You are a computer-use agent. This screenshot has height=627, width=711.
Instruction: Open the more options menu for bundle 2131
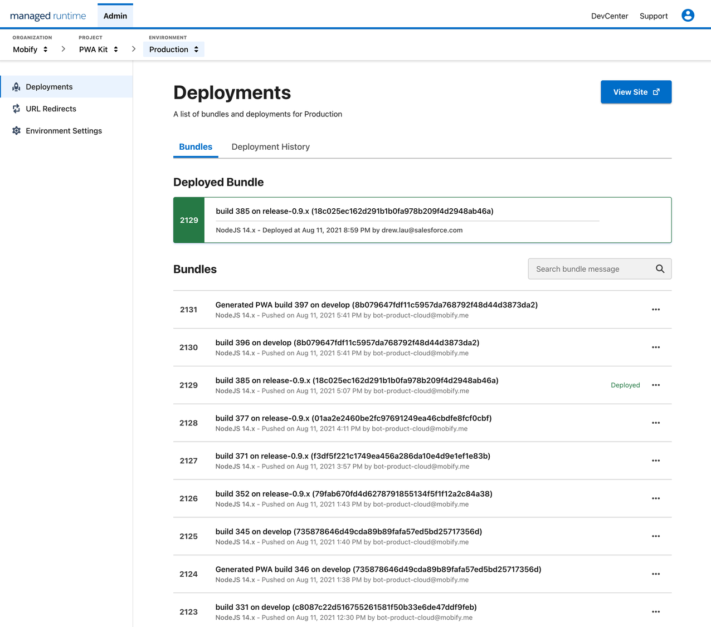coord(655,310)
